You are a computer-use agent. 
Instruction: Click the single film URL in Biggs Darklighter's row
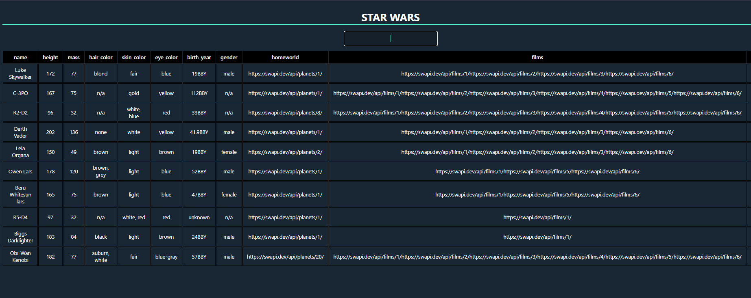pos(537,237)
